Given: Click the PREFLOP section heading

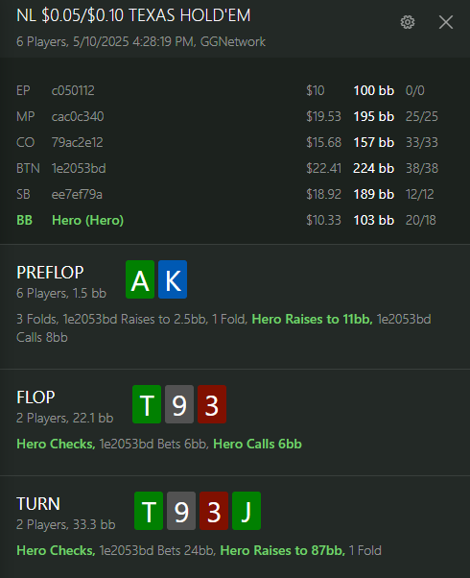Looking at the screenshot, I should pyautogui.click(x=50, y=273).
